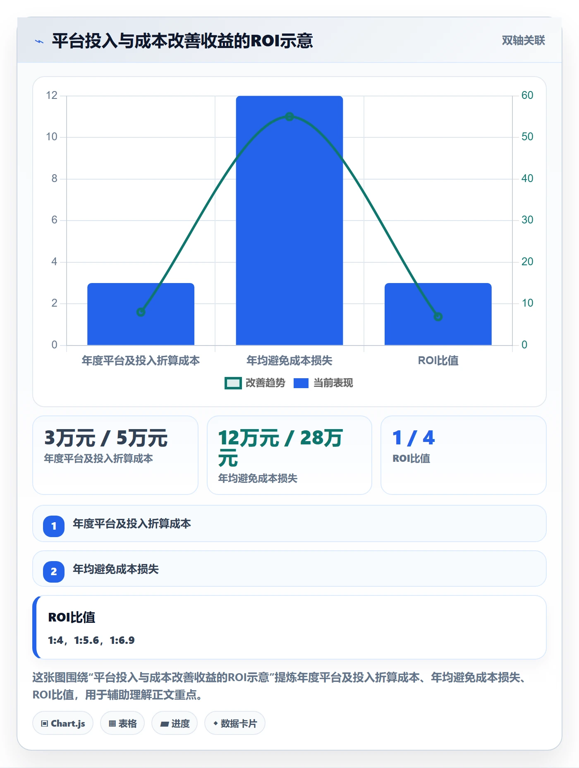Click the "表格" tag
Screen dimensions: 579x768
pos(122,723)
